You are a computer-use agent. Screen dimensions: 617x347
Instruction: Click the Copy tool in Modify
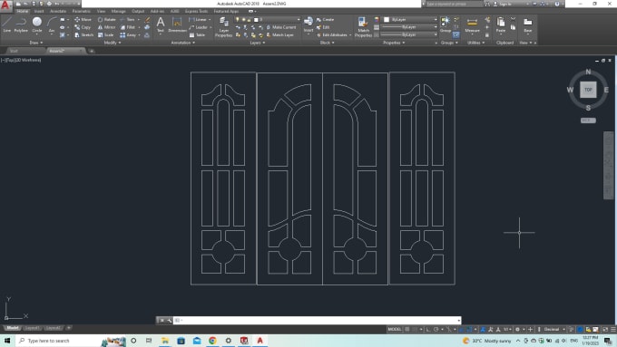pyautogui.click(x=83, y=27)
